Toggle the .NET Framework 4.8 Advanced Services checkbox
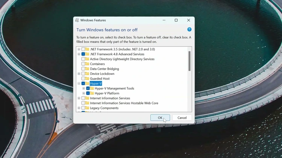Viewport: 282px width, 158px height. click(83, 54)
